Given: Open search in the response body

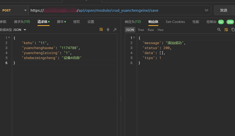Looking at the screenshot, I should coord(219,30).
